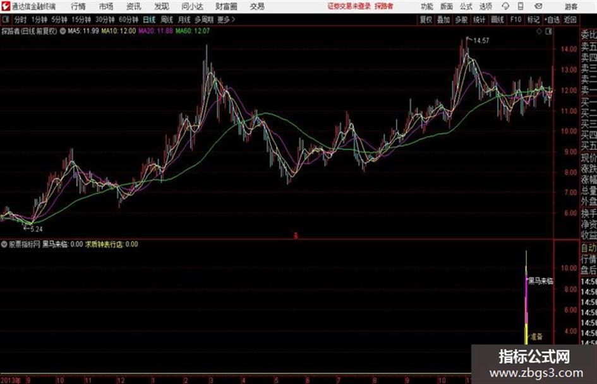The height and width of the screenshot is (384, 597).
Task: Expand the sub-chart indicator dropdown beside 股票指标网
Action: 4,244
